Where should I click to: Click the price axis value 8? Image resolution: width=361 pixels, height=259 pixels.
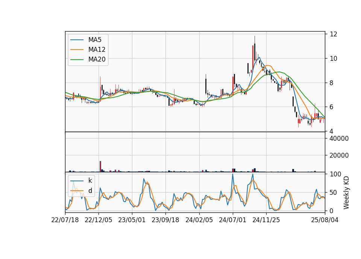point(332,83)
